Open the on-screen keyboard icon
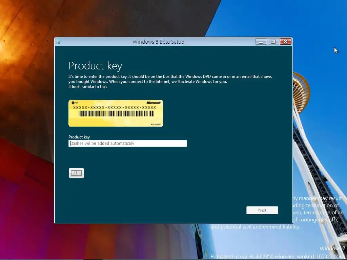347x260 pixels. [x=76, y=173]
